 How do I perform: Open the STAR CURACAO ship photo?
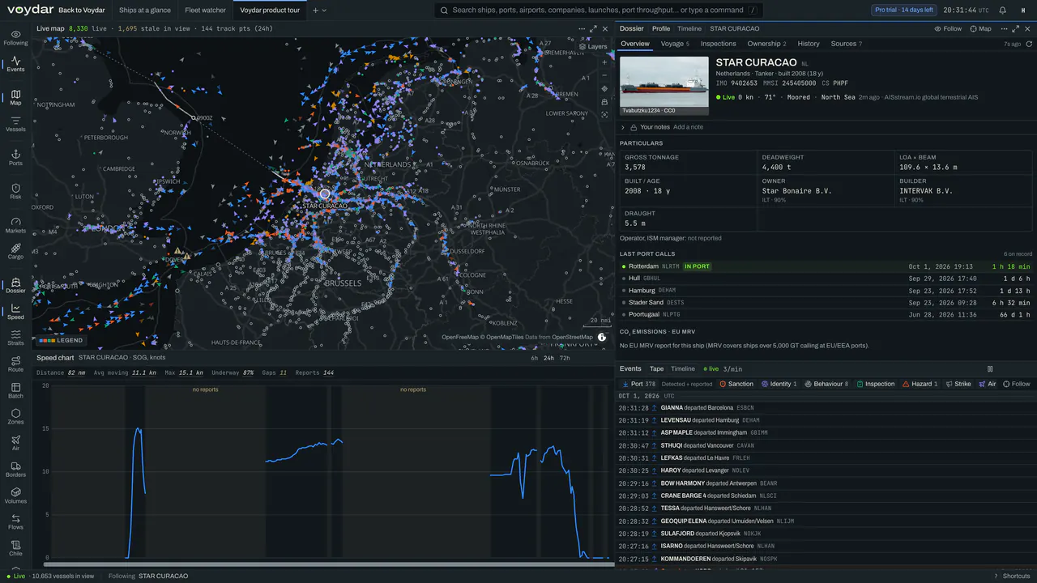(x=664, y=86)
